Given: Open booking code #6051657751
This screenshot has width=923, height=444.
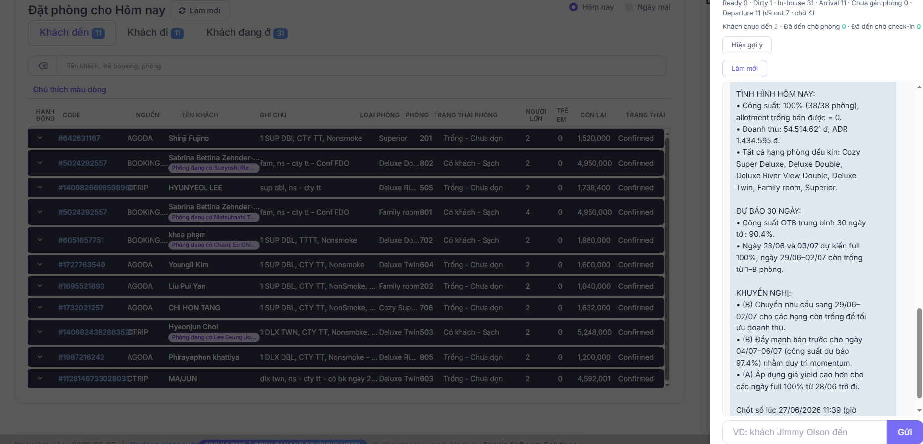Looking at the screenshot, I should (x=81, y=240).
